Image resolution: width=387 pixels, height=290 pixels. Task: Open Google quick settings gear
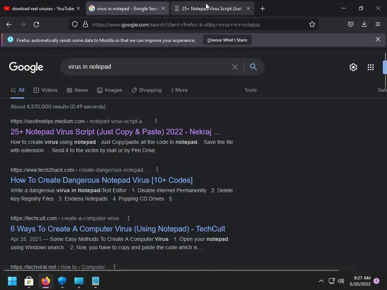coord(353,67)
